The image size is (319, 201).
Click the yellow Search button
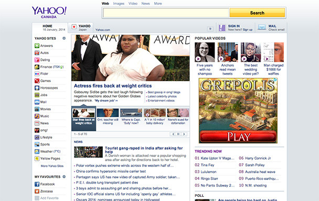click(257, 13)
